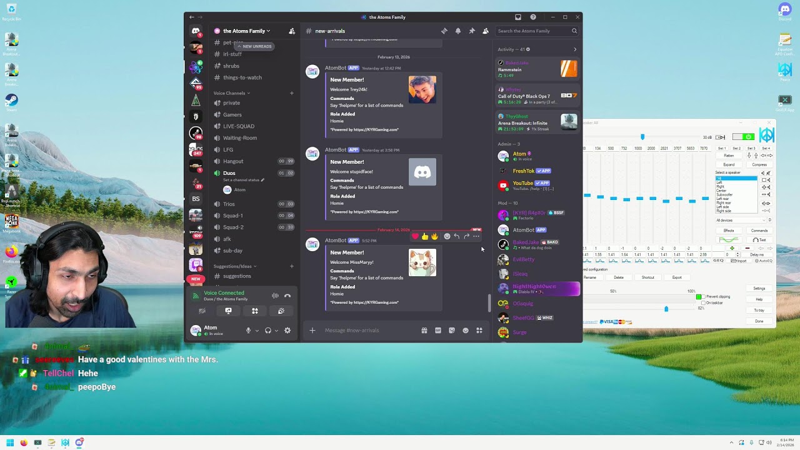Toggle microphone mute in user panel

coord(248,330)
